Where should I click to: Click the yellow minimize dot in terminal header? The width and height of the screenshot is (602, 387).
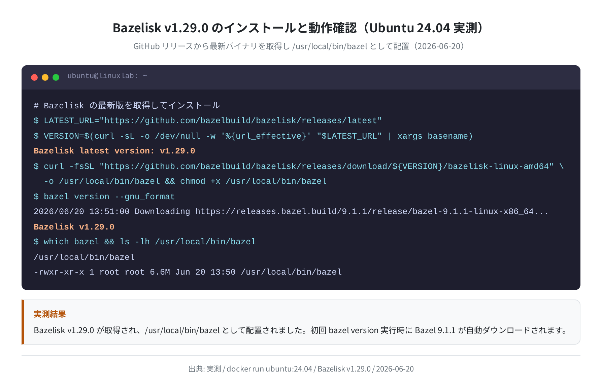[x=45, y=77]
